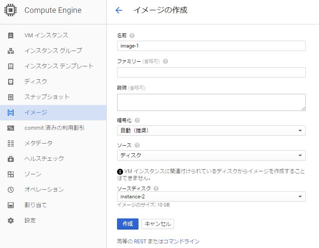Go to the ディスク page in sidebar
This screenshot has height=248, width=319.
tap(53, 82)
